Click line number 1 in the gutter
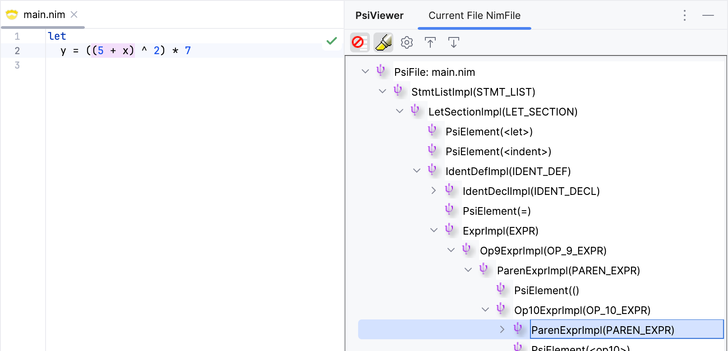The height and width of the screenshot is (351, 728). coord(17,36)
